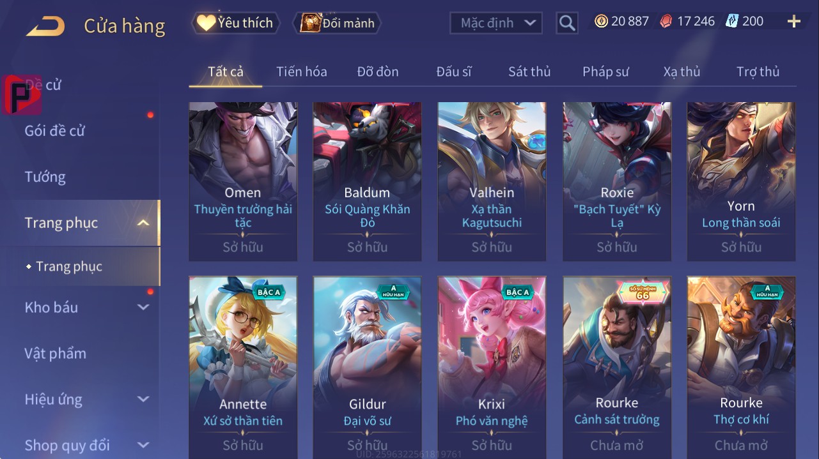This screenshot has height=459, width=819.
Task: Open Valhein Xạ thần Kagutsuchi skin card
Action: tap(492, 181)
